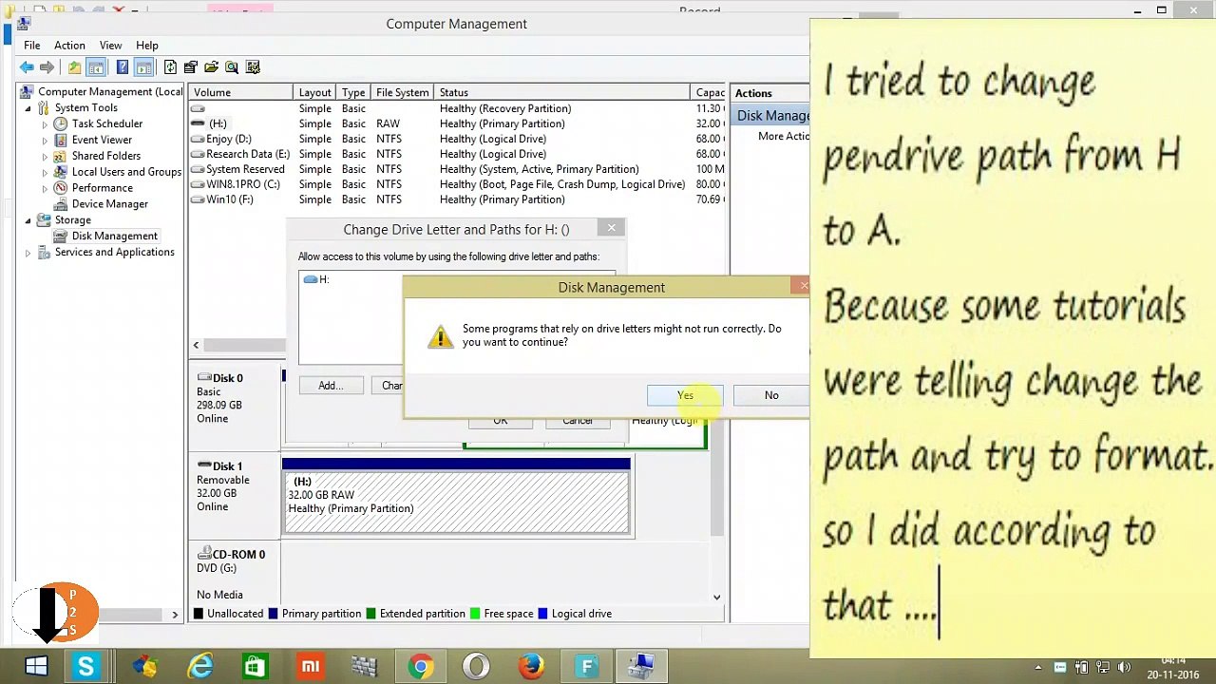Open the Windows Start button
The image size is (1216, 684).
tap(36, 667)
